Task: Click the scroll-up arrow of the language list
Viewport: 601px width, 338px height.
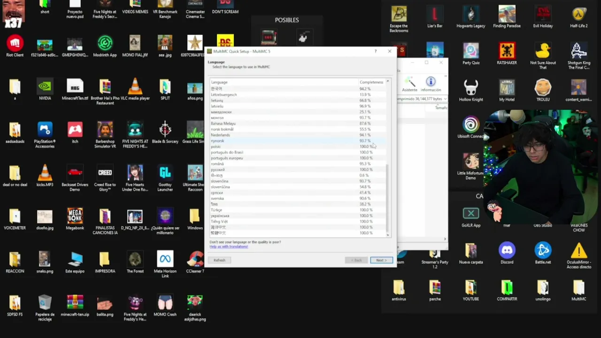Action: pos(387,82)
